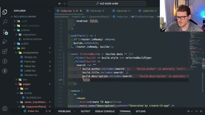
Task: Collapse the races/[raceNam... folder
Action: coord(36,102)
